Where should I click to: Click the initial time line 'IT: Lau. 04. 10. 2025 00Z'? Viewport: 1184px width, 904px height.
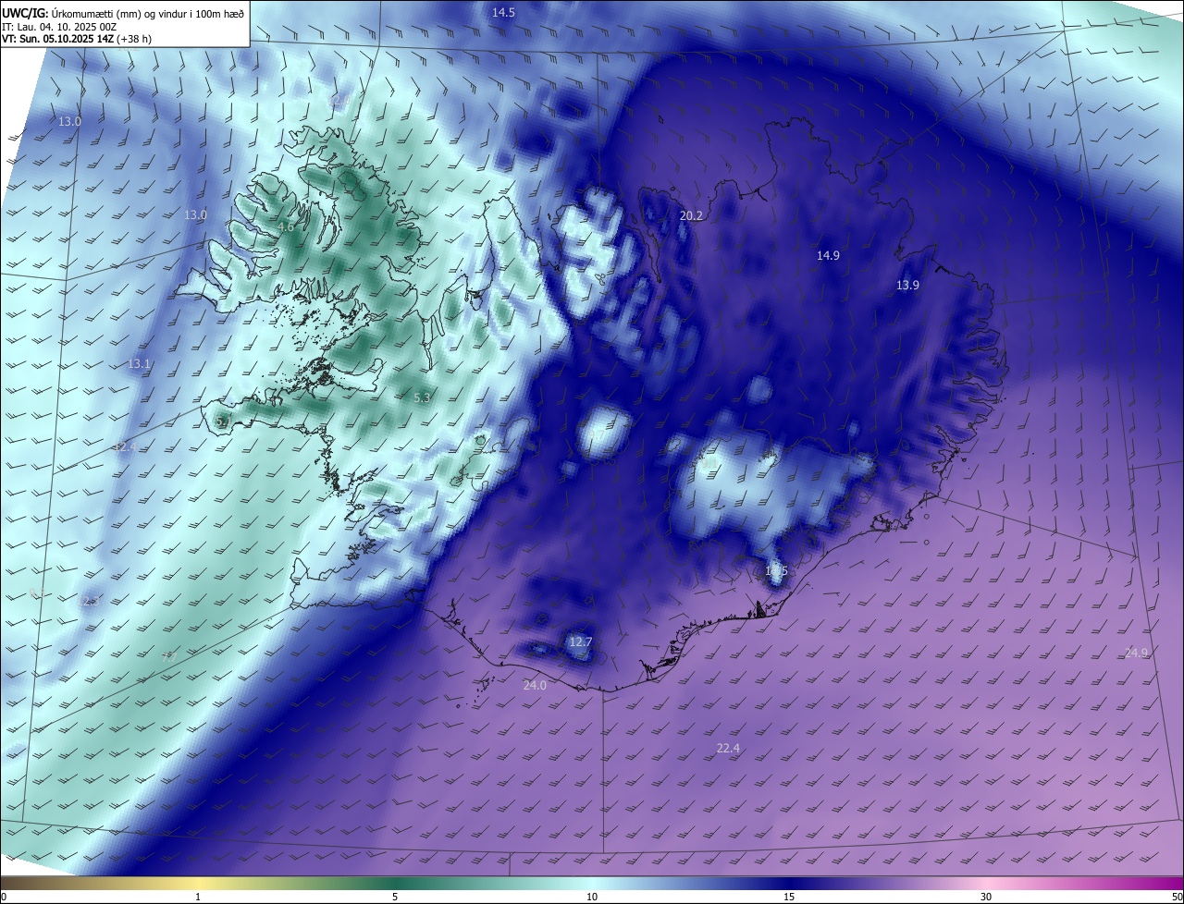pyautogui.click(x=59, y=27)
